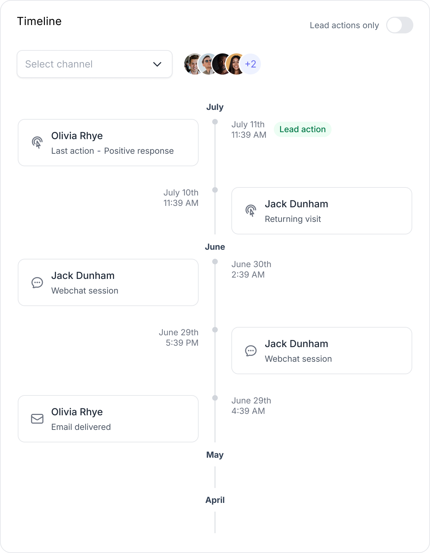Click the Lead action tag
The height and width of the screenshot is (553, 430).
(302, 129)
